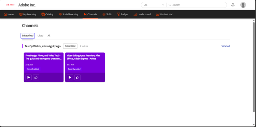Open My Learning menu item
The height and width of the screenshot is (127, 256).
click(x=28, y=14)
